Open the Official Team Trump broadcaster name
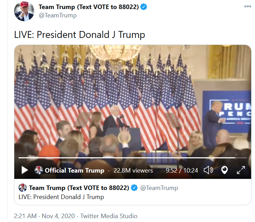This screenshot has width=255, height=222. (x=75, y=171)
